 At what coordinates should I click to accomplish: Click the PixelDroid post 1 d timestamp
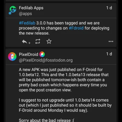coord(109,54)
